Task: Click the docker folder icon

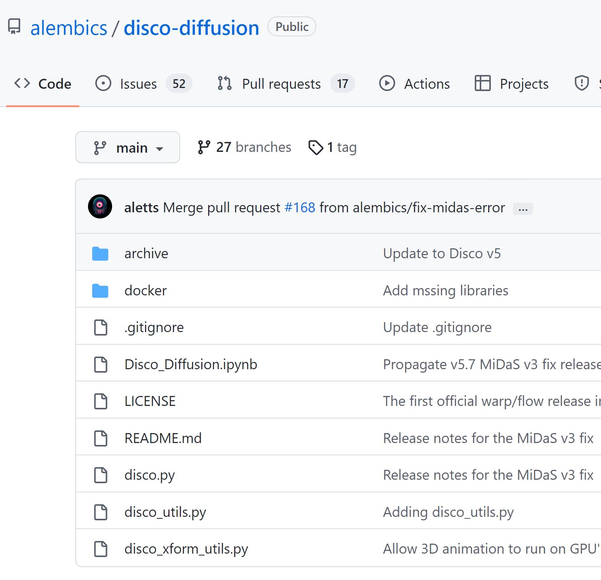Action: 100,291
